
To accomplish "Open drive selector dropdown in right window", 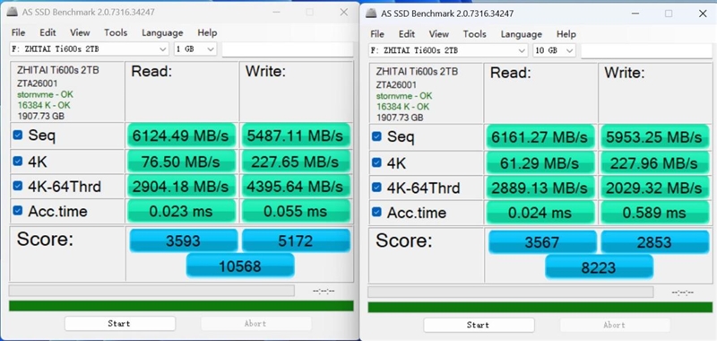I will click(448, 50).
